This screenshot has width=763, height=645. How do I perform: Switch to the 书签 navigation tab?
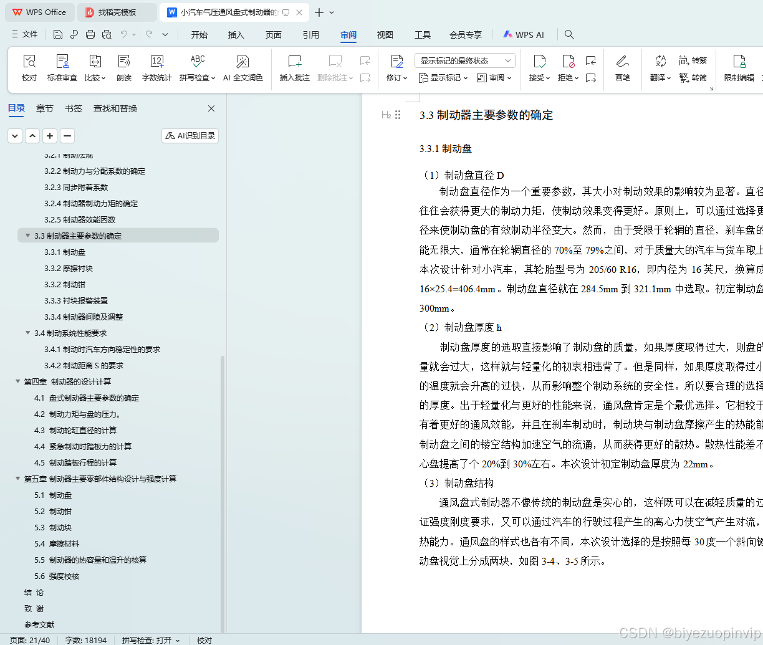pos(74,108)
